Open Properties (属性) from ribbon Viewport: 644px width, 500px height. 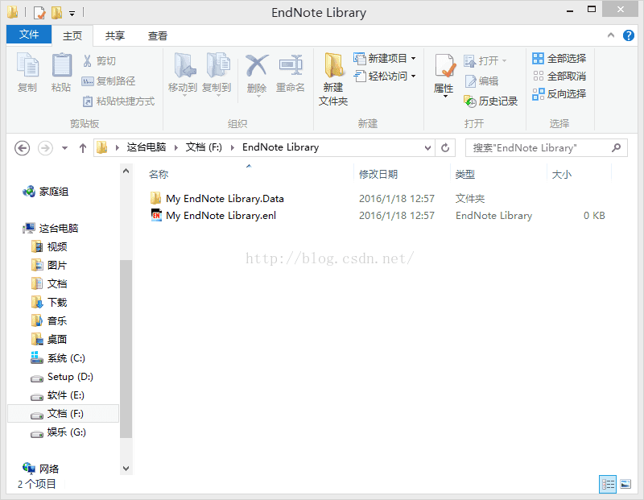[x=444, y=74]
